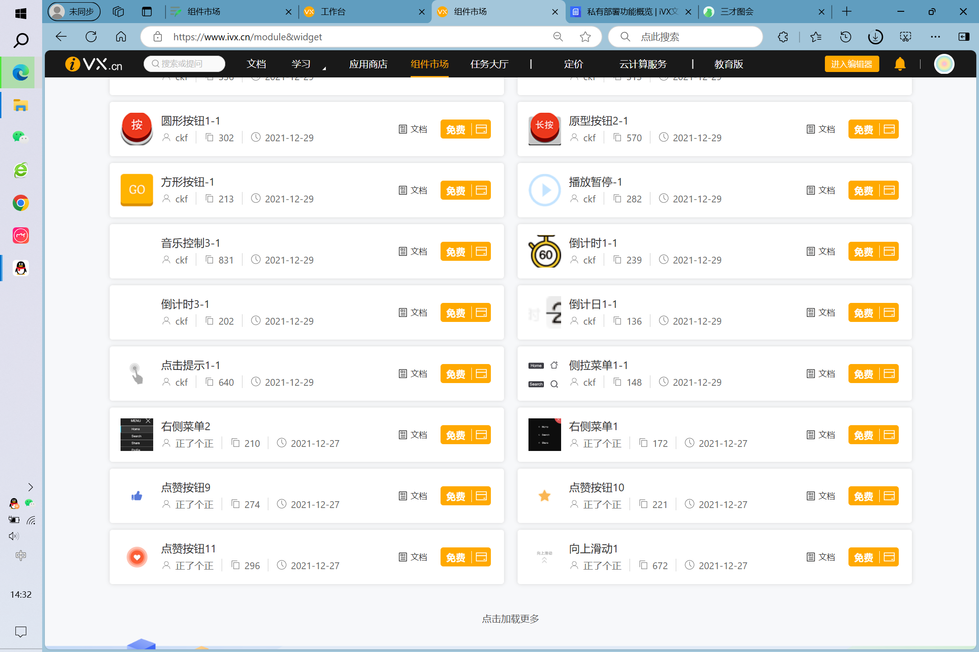The image size is (979, 652).
Task: Click the card icon on 方形按钮-1
Action: coord(481,190)
